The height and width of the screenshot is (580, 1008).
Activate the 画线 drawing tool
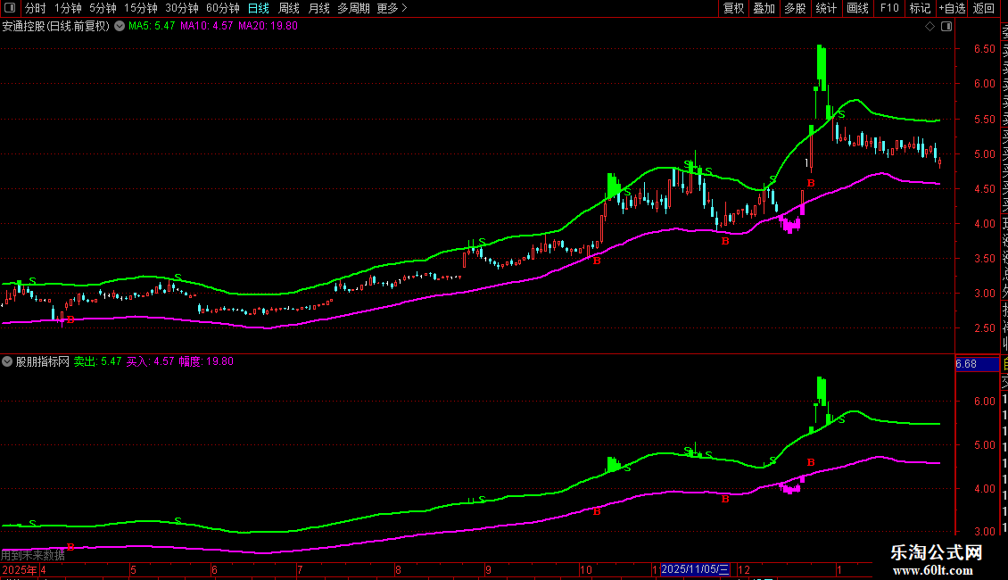pyautogui.click(x=857, y=8)
